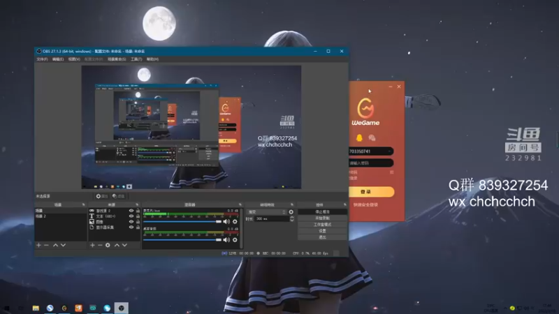Image resolution: width=559 pixels, height=314 pixels.
Task: Mute the 桌面音频 speaker icon
Action: [x=226, y=240]
